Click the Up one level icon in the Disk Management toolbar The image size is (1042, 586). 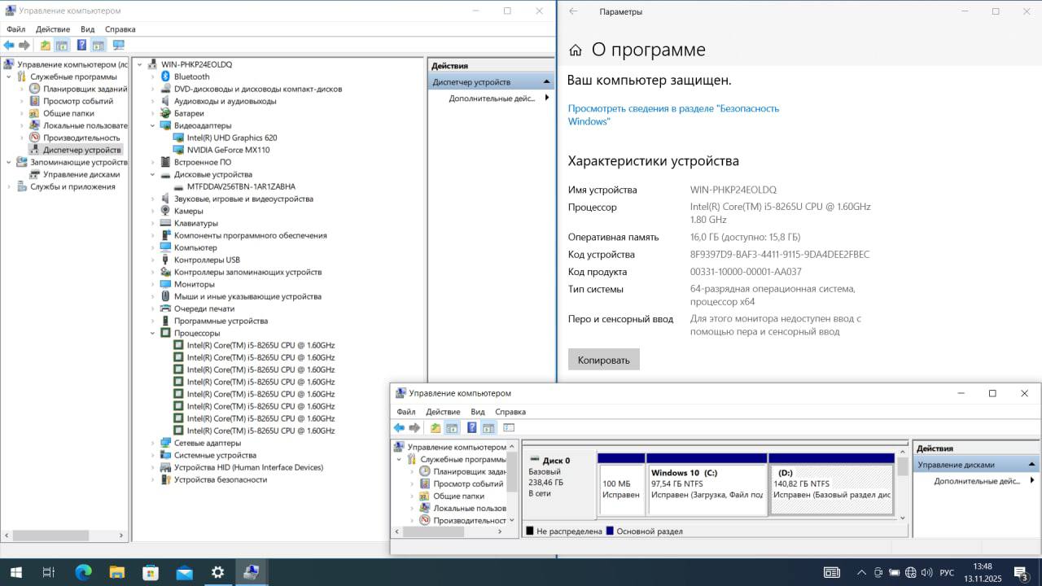[436, 427]
